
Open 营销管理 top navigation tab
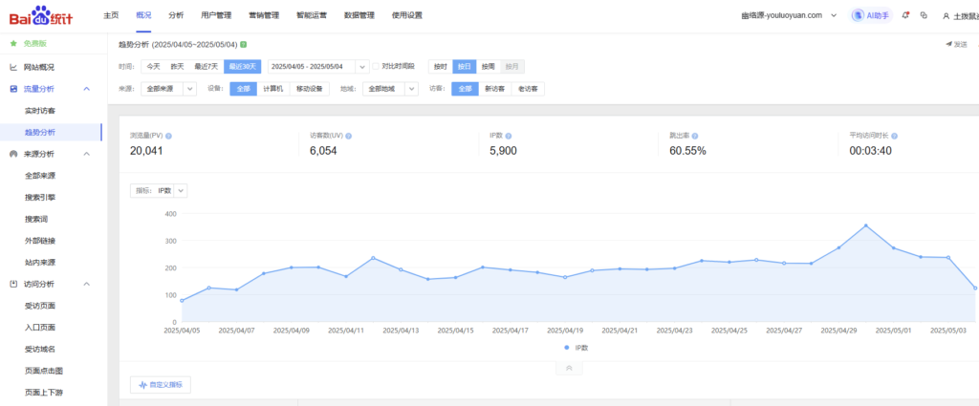tap(264, 15)
